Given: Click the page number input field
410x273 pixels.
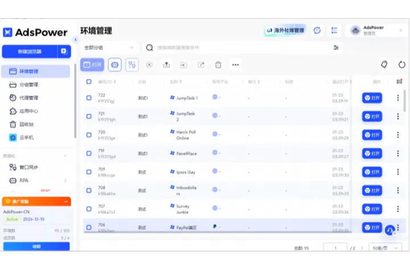Looking at the screenshot, I should point(335,248).
